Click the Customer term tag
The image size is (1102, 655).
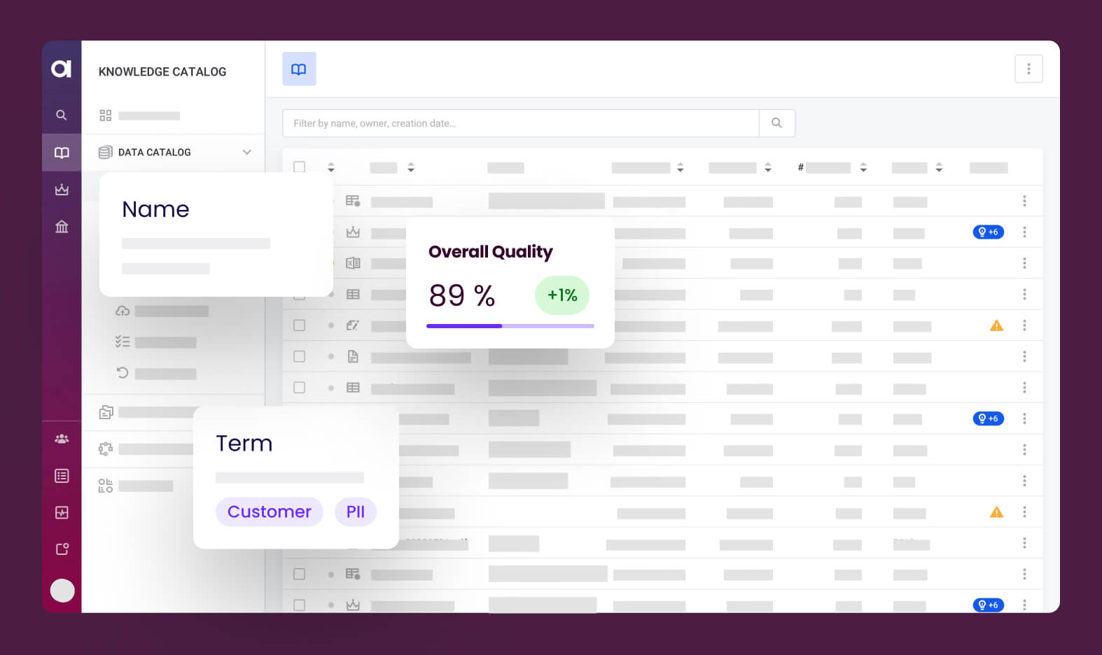pos(269,512)
